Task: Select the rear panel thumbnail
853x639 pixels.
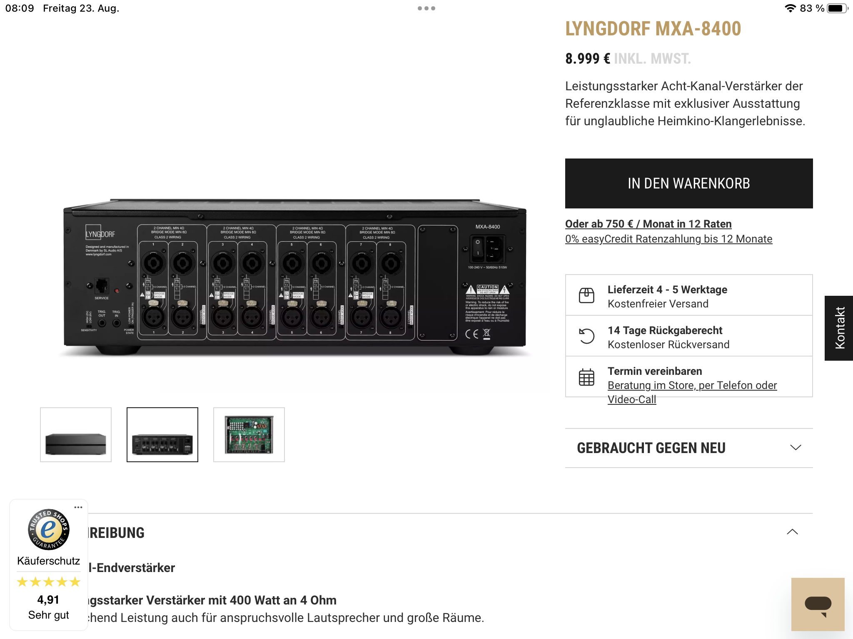Action: click(x=162, y=435)
